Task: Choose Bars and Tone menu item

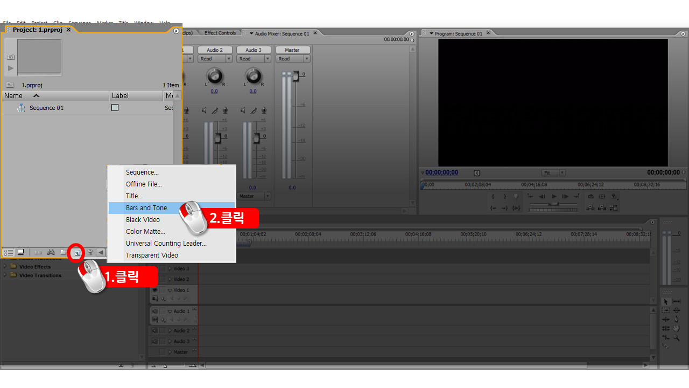Action: tap(172, 208)
